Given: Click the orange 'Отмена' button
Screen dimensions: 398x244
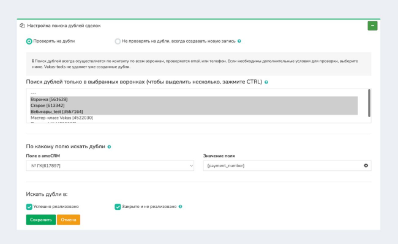Looking at the screenshot, I should (x=69, y=220).
